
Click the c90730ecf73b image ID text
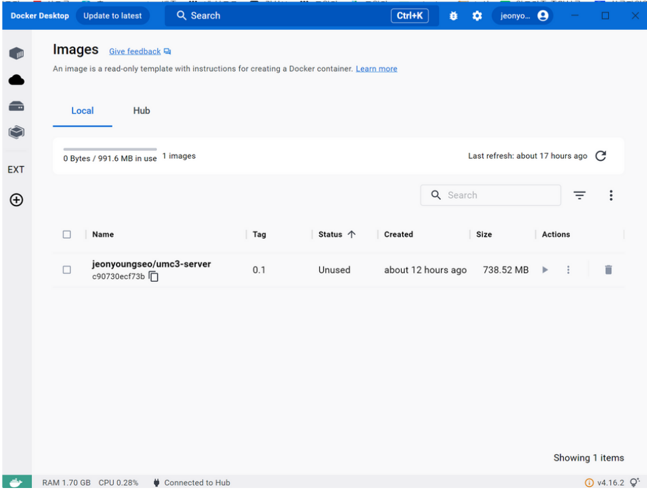(x=118, y=277)
